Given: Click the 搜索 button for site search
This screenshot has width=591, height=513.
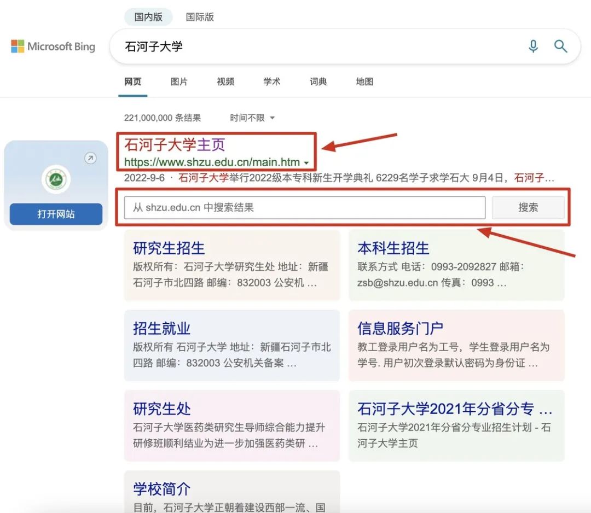Looking at the screenshot, I should coord(528,207).
